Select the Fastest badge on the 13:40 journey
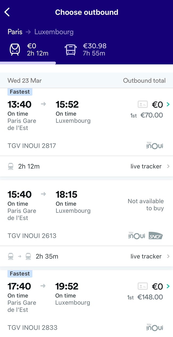This screenshot has height=337, width=173. [x=20, y=91]
